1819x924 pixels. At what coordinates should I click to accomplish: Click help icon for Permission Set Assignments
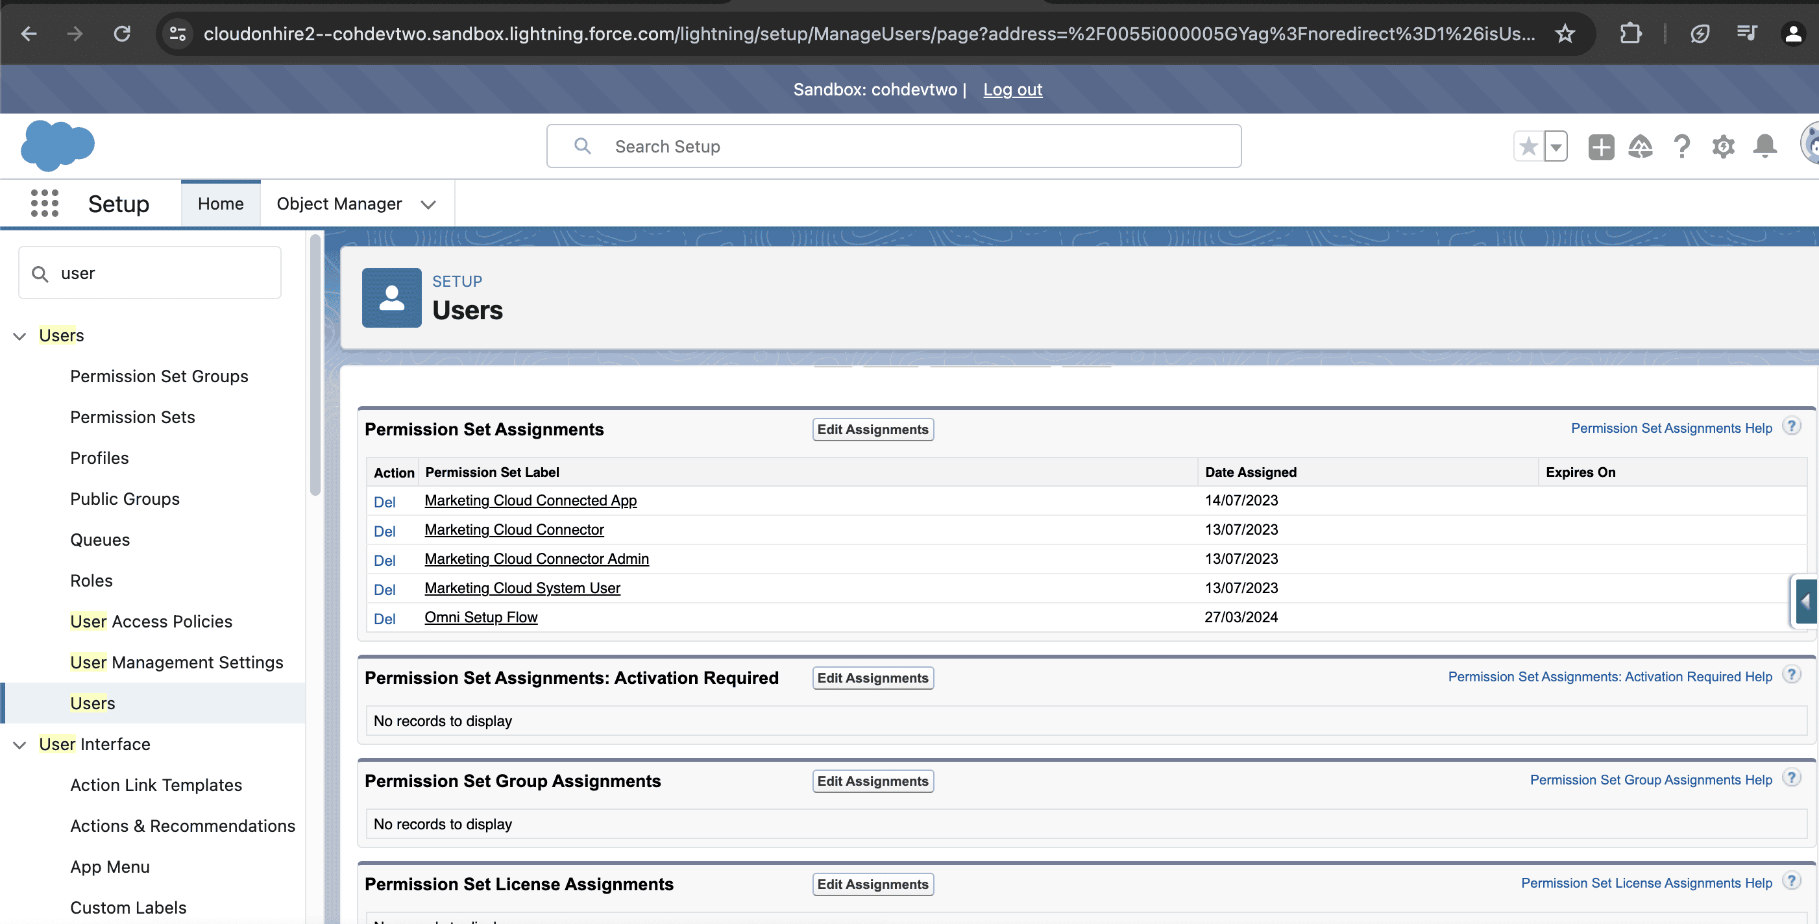(x=1792, y=426)
